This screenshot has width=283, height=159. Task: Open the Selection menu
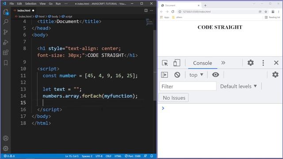click(x=31, y=4)
